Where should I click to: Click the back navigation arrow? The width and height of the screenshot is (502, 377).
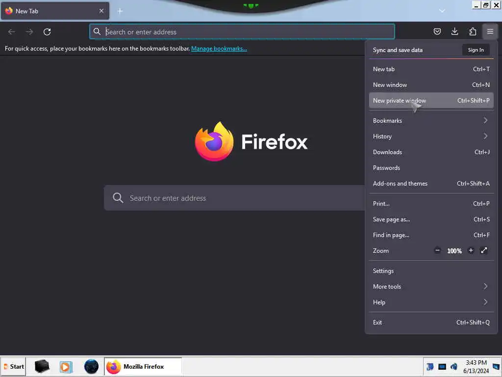tap(12, 32)
